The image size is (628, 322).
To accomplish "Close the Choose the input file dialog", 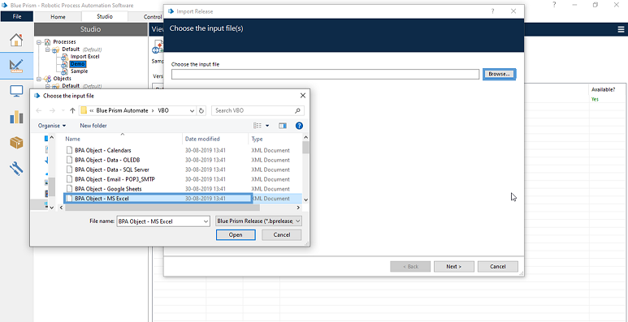I will pyautogui.click(x=303, y=96).
